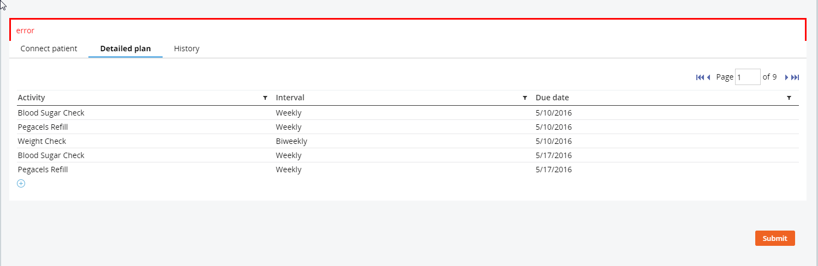Viewport: 818px width, 266px height.
Task: Add a new activity row with plus icon
Action: coord(21,184)
